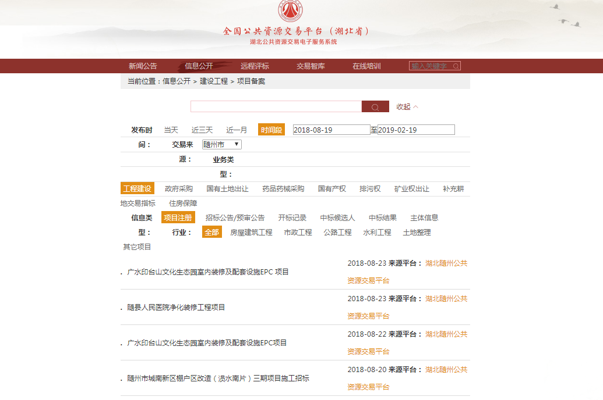Select the 当天 time filter
The width and height of the screenshot is (603, 400).
tap(171, 130)
